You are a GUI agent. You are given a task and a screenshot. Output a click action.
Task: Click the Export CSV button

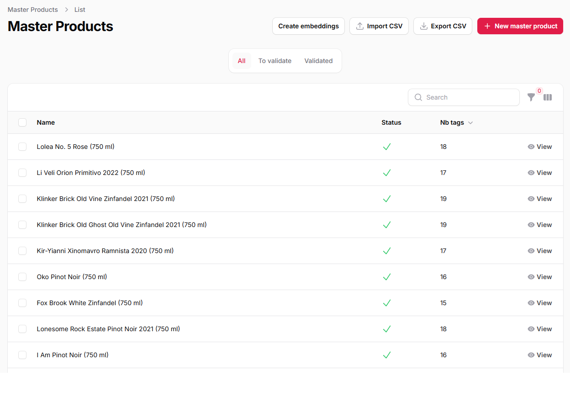pyautogui.click(x=443, y=26)
